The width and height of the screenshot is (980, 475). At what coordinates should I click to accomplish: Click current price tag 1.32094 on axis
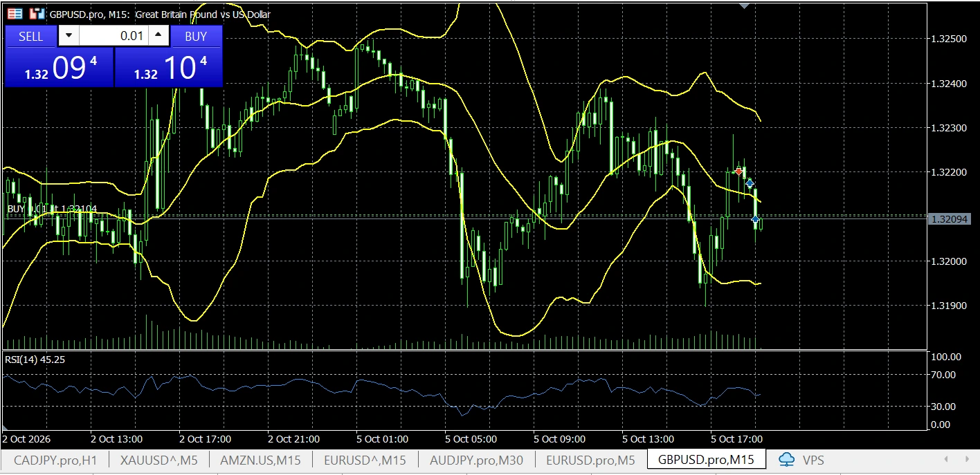(x=950, y=219)
